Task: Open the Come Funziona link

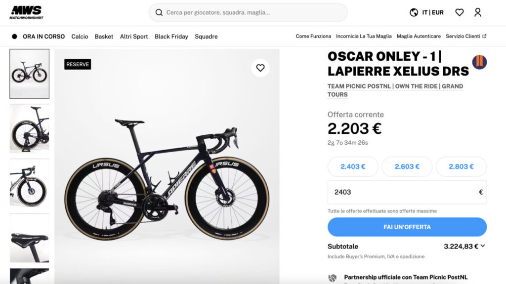Action: pos(313,37)
